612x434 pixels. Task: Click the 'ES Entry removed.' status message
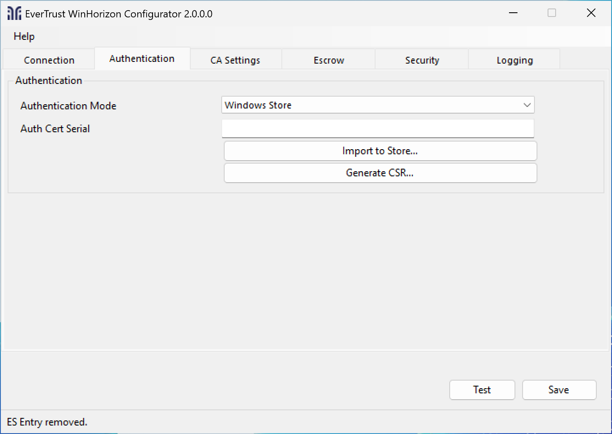pyautogui.click(x=47, y=422)
